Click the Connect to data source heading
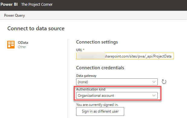The image size is (187, 118). pos(36,28)
